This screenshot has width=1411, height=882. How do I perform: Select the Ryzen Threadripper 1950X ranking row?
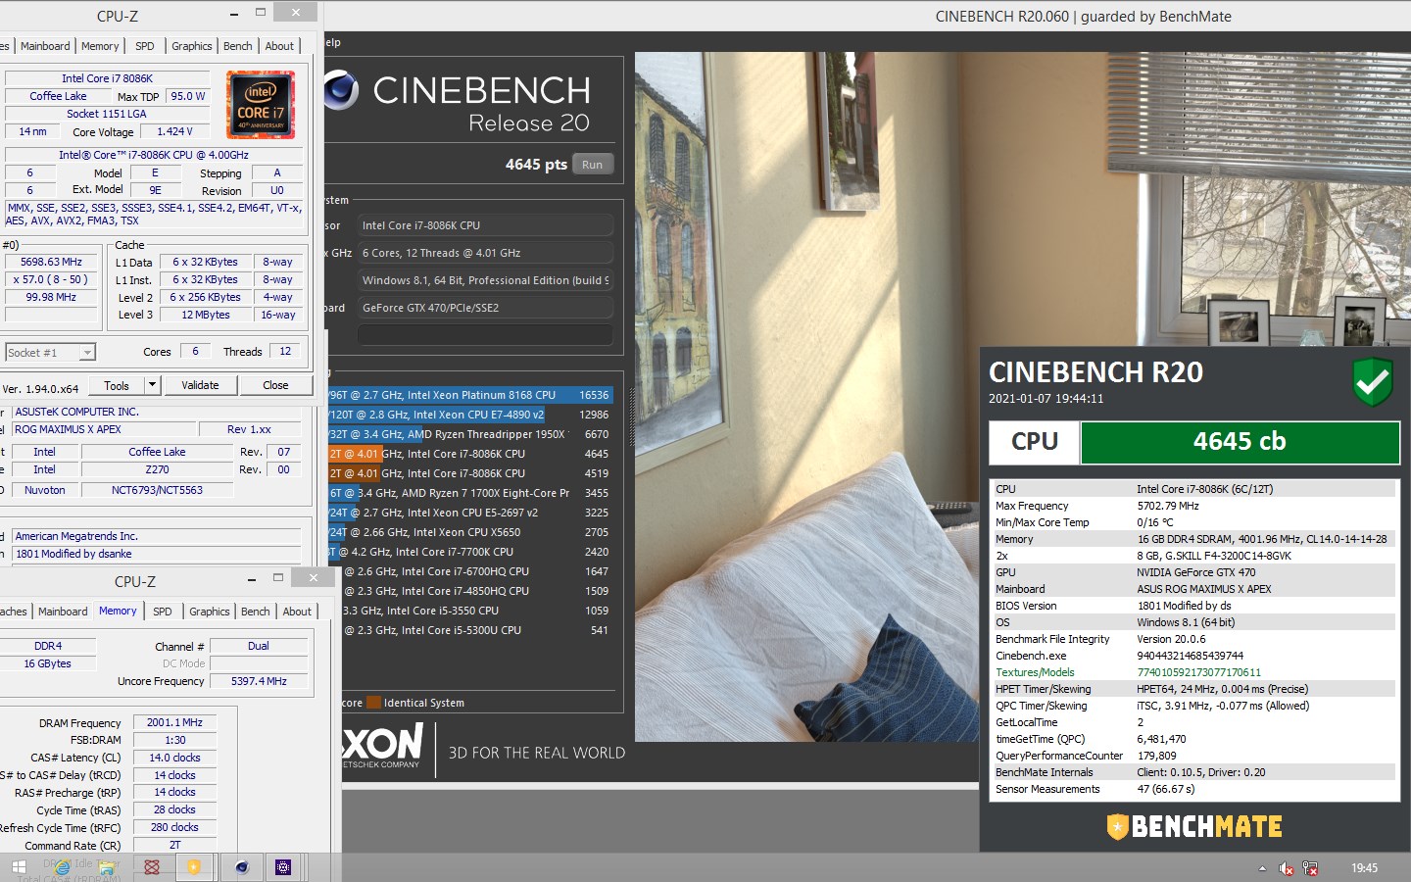(471, 434)
